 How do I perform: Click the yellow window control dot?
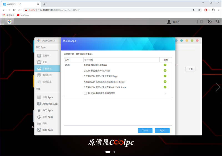tap(187, 41)
